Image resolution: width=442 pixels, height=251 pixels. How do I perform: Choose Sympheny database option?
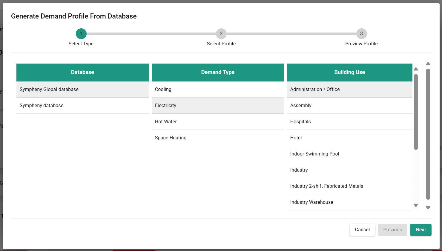82,106
